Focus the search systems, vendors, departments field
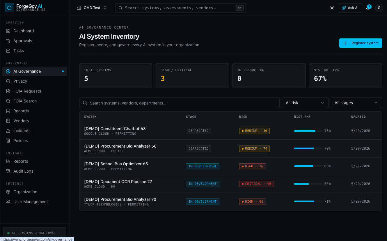 click(x=179, y=103)
